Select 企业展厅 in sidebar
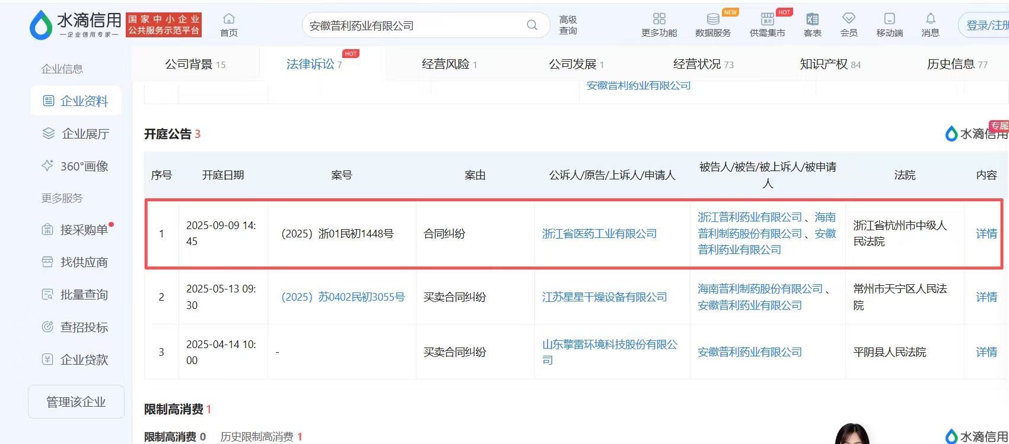The width and height of the screenshot is (1009, 444). 76,134
